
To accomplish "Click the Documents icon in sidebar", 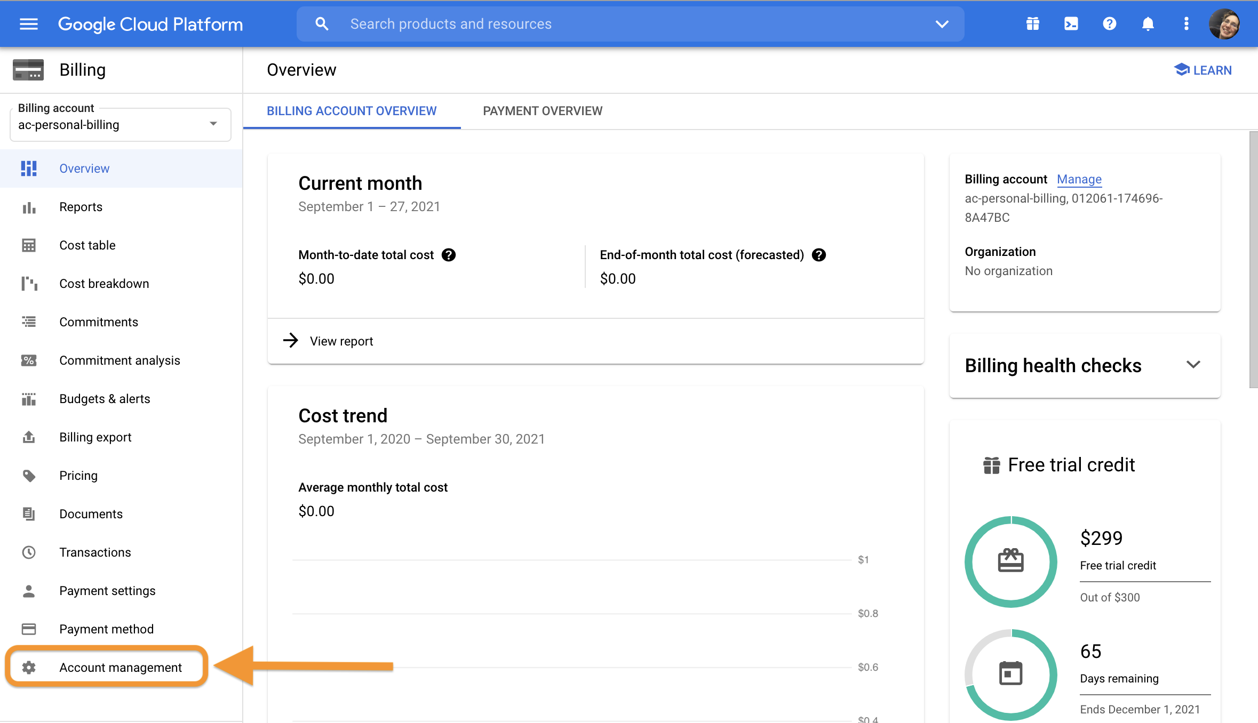I will tap(29, 514).
